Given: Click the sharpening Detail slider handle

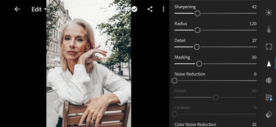Looking at the screenshot, I should click(x=196, y=47).
